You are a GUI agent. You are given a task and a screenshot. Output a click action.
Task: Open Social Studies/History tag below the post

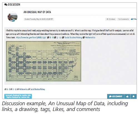coord(38,89)
